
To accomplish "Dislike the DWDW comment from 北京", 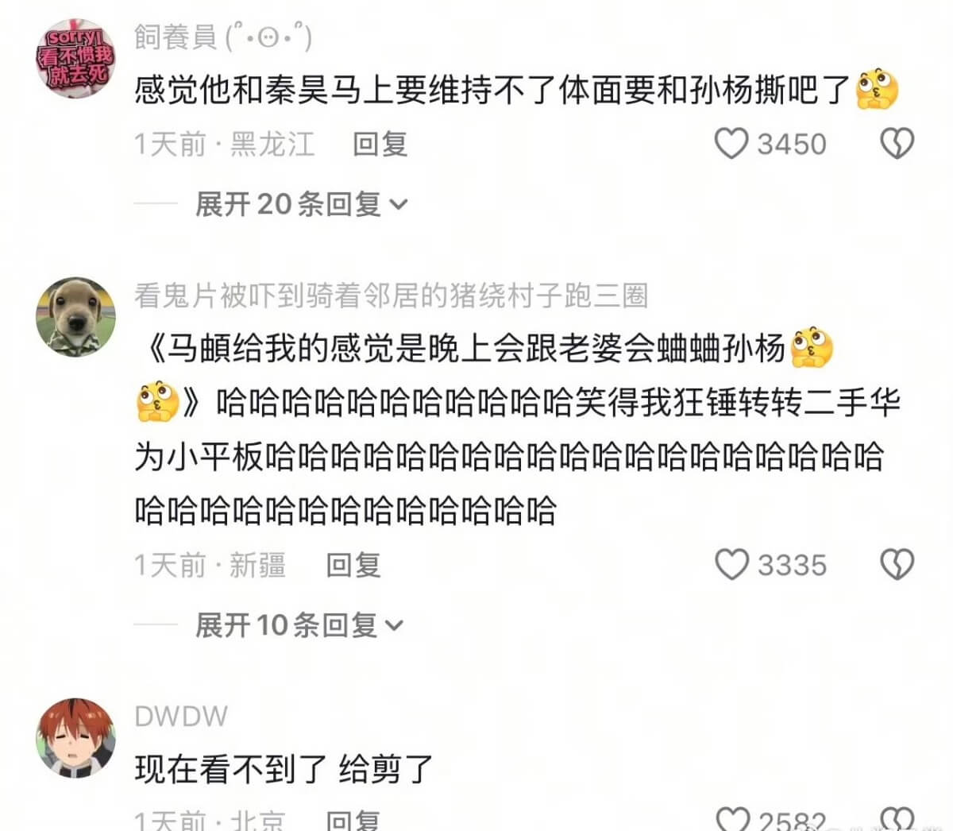I will coord(897,818).
